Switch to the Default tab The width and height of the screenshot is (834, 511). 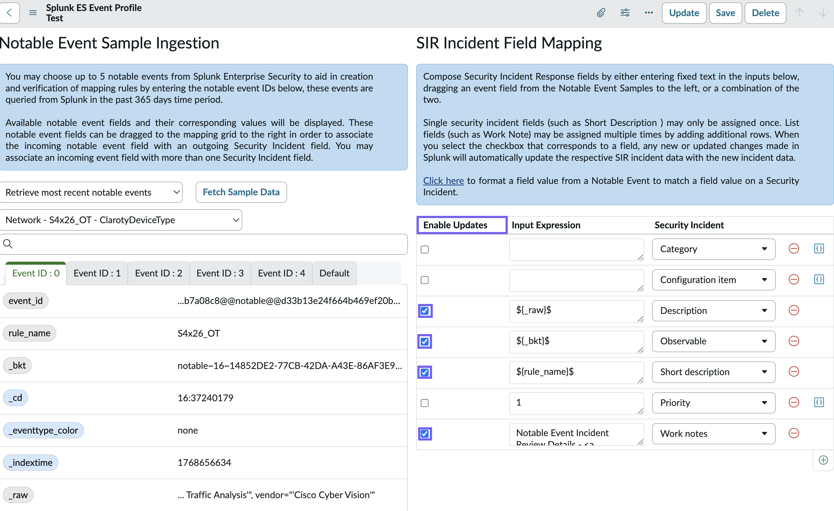(334, 273)
